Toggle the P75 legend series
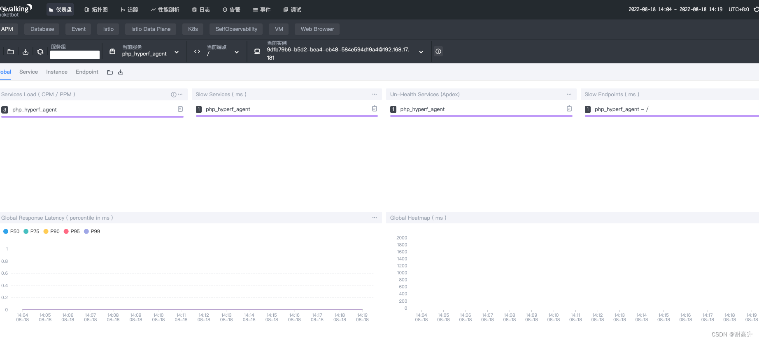Viewport: 759px width, 341px height. pos(32,231)
